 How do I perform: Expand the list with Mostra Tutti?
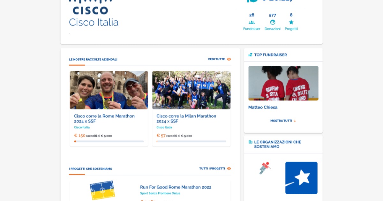point(281,121)
